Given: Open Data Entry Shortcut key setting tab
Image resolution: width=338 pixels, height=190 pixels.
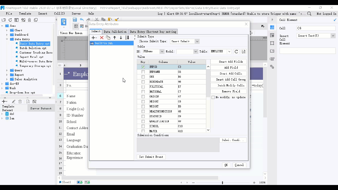Looking at the screenshot, I should tap(153, 32).
